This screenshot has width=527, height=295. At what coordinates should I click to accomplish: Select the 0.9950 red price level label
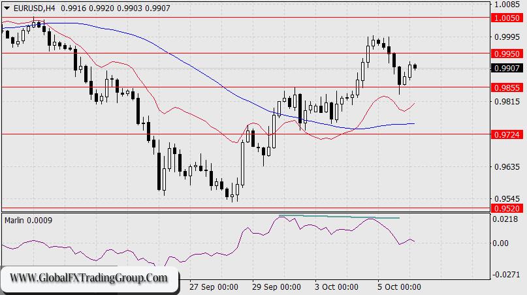pyautogui.click(x=507, y=54)
